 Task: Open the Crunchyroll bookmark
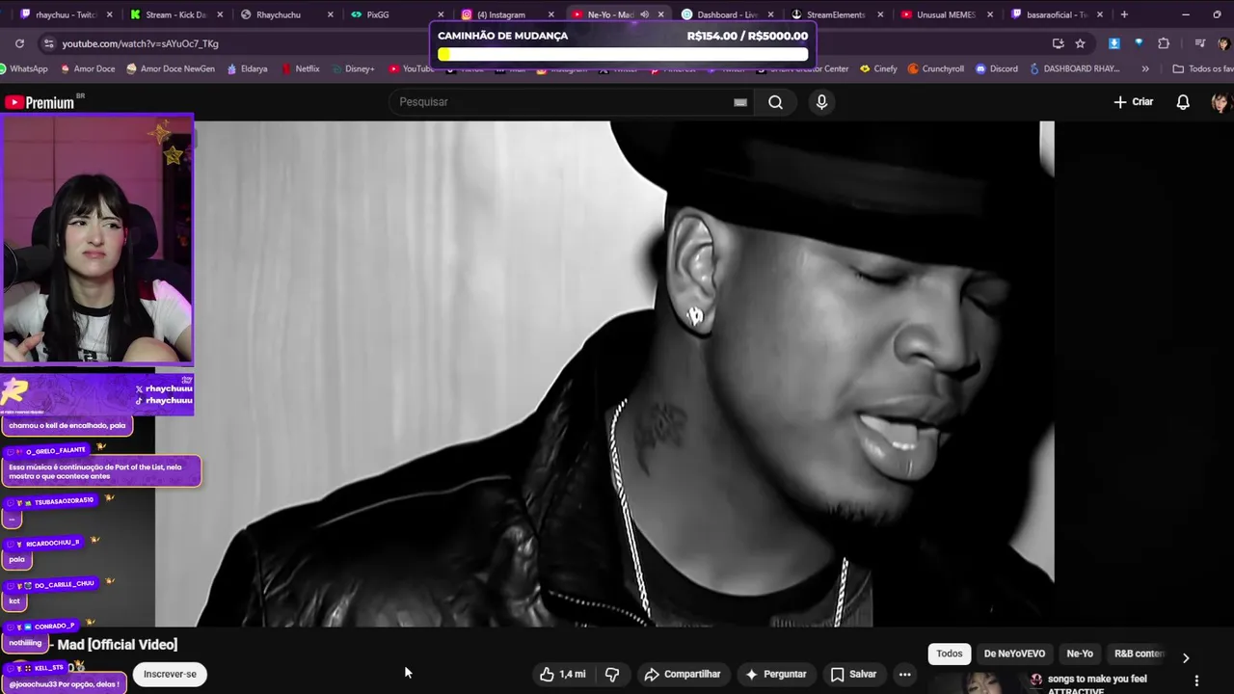coord(935,68)
